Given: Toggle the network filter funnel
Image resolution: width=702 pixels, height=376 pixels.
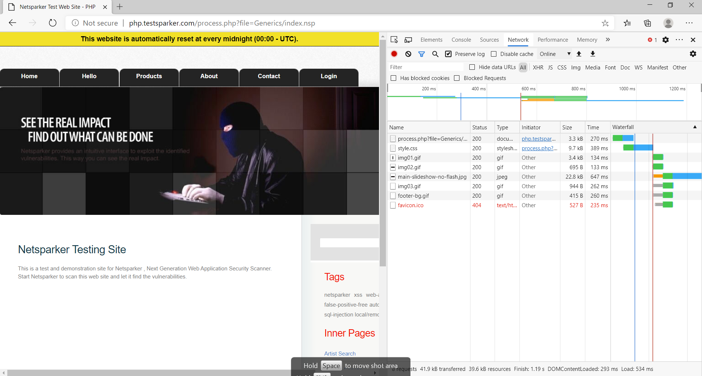Looking at the screenshot, I should coord(422,54).
